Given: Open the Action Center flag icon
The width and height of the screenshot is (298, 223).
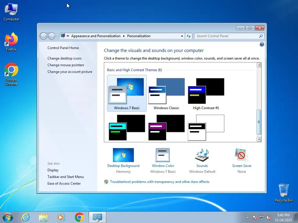Looking at the screenshot, I should (255, 217).
